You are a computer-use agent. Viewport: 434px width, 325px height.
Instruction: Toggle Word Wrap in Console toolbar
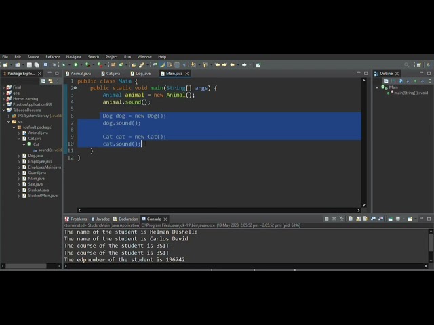pyautogui.click(x=366, y=219)
